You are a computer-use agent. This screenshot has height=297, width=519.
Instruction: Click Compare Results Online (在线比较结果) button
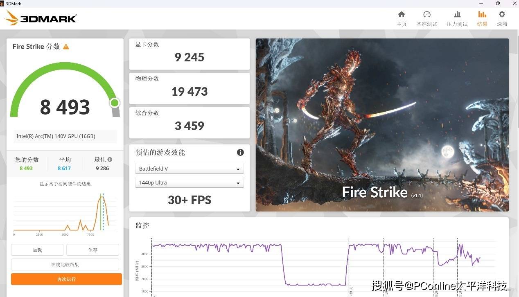pos(65,265)
